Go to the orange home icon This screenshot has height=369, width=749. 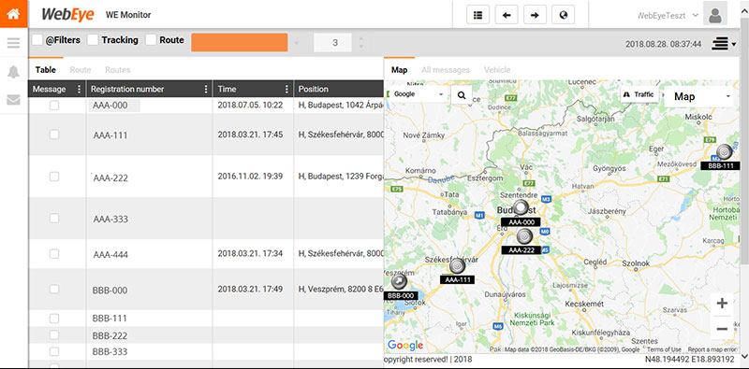13,14
